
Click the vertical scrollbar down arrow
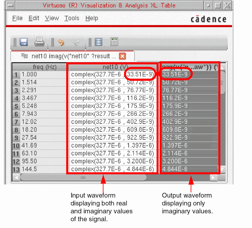(222, 170)
